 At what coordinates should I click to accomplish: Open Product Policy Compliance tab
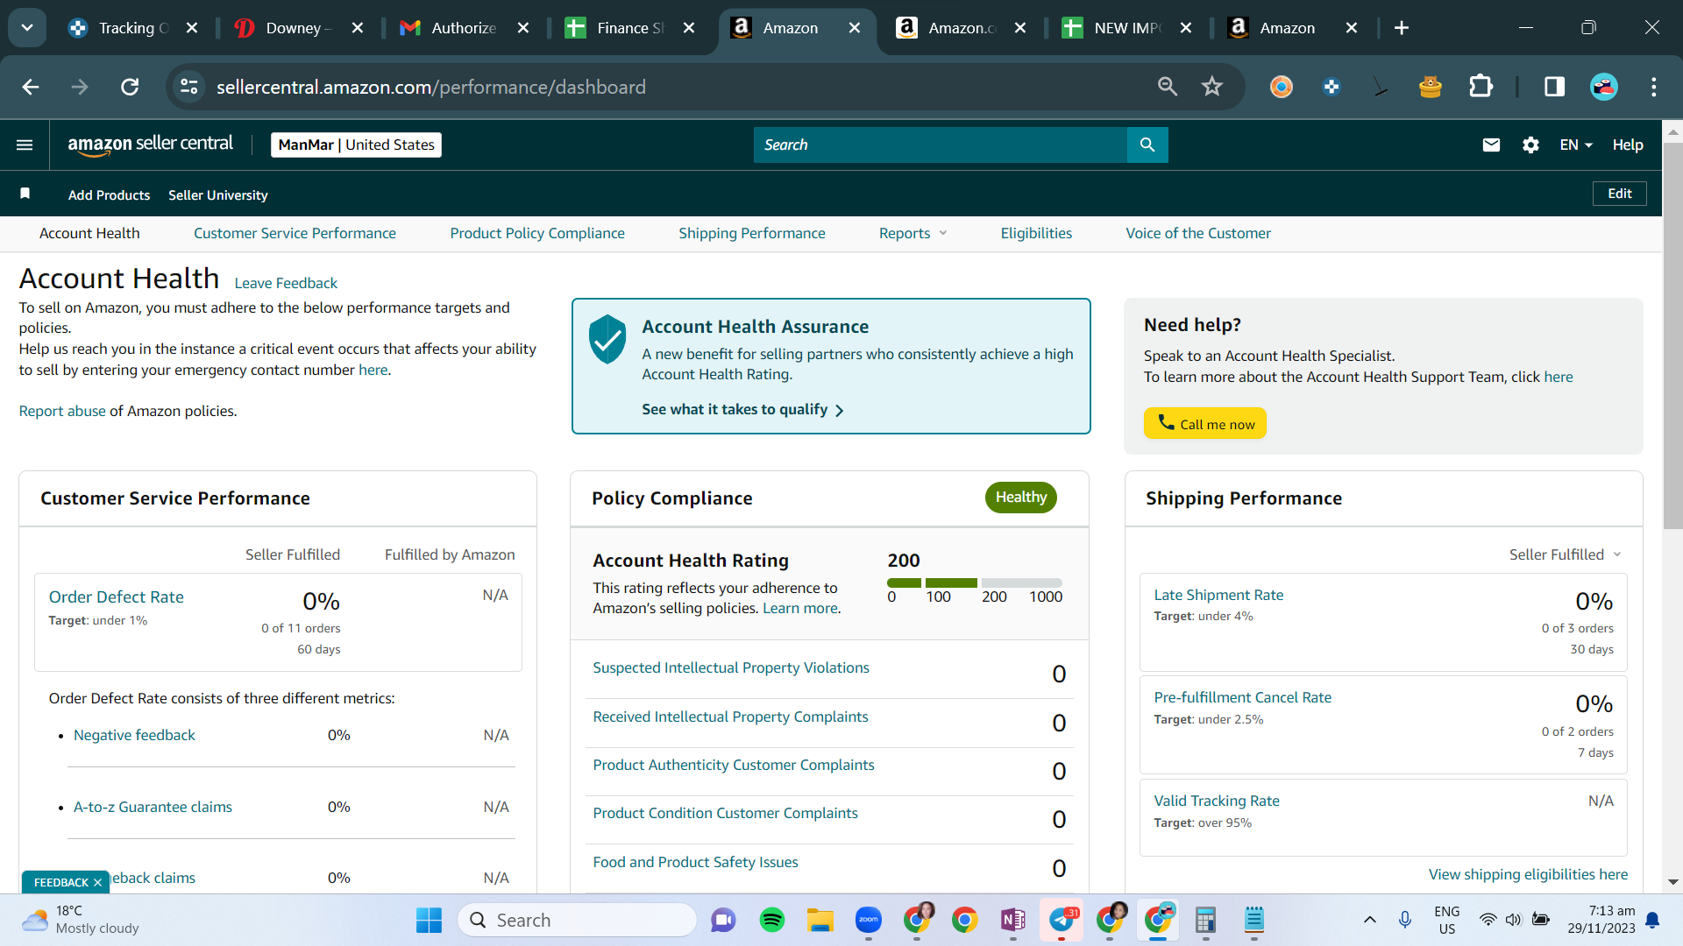pos(537,233)
